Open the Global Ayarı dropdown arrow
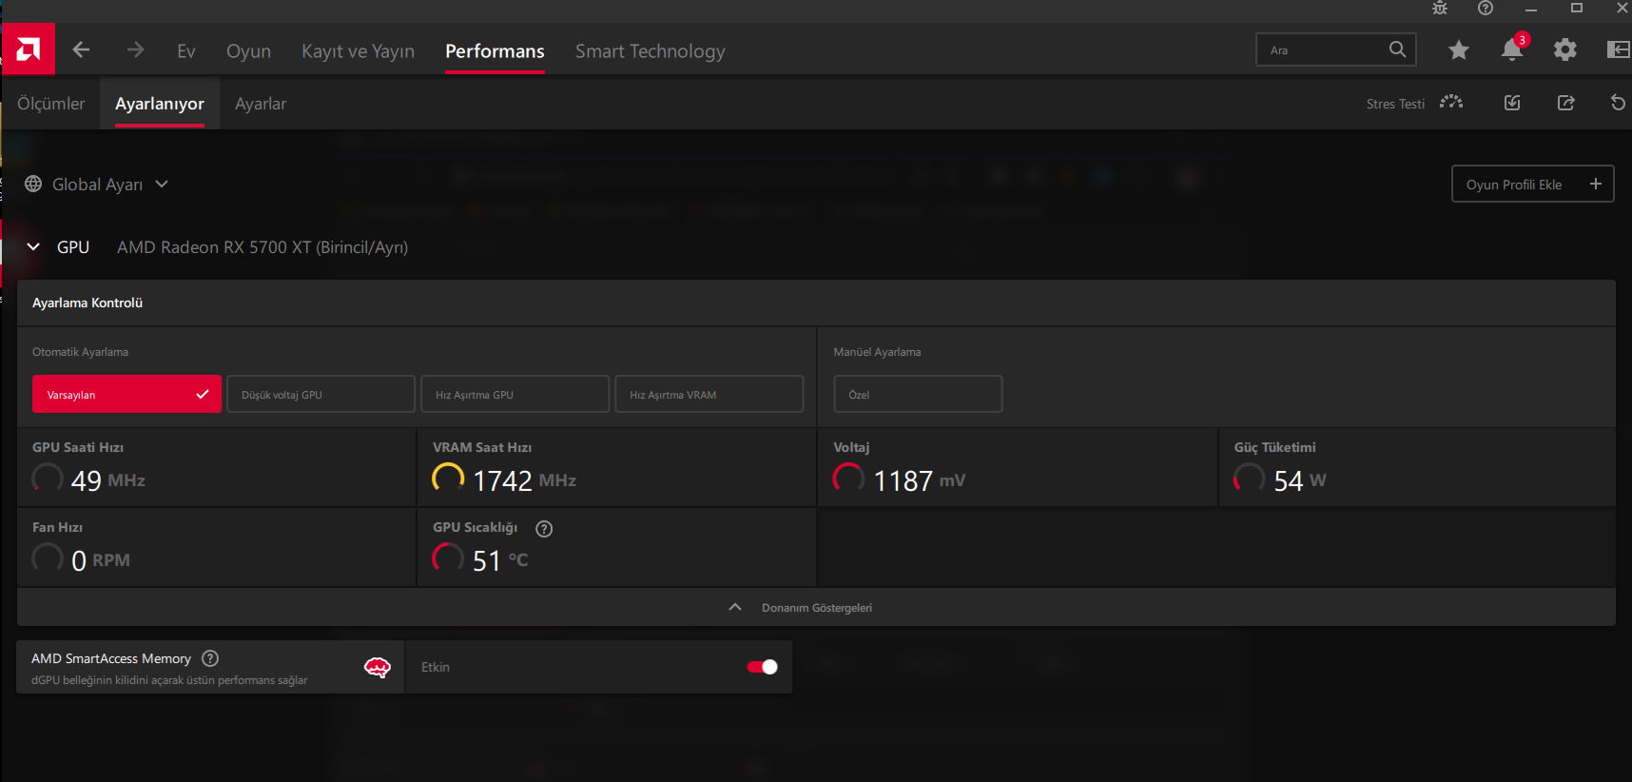 [x=162, y=184]
